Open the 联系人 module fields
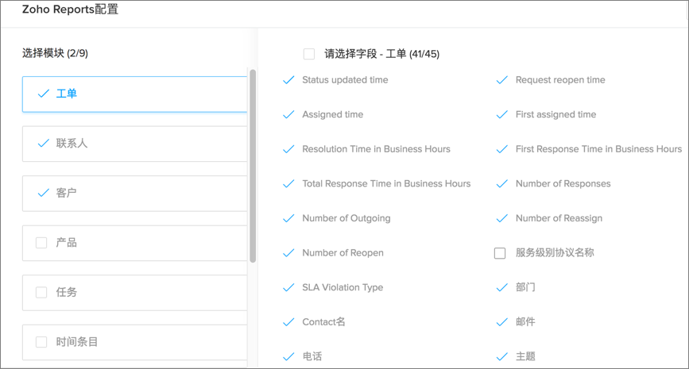The width and height of the screenshot is (689, 369). (x=135, y=144)
